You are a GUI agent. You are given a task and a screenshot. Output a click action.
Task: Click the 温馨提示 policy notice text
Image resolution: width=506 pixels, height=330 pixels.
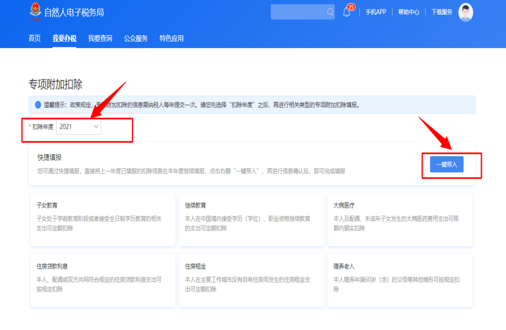(x=202, y=105)
